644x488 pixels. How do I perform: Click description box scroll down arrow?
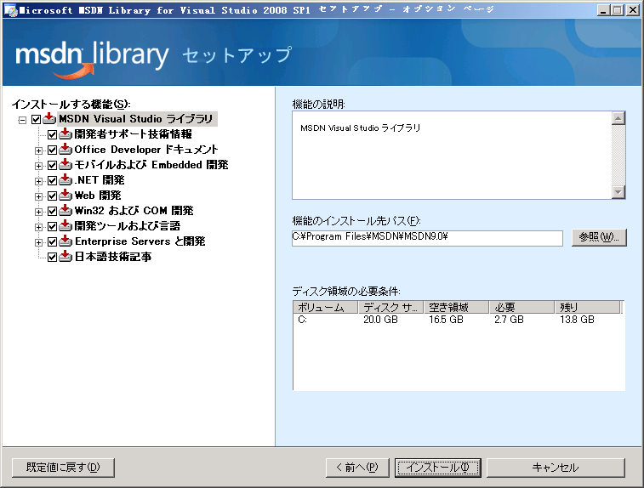point(618,191)
